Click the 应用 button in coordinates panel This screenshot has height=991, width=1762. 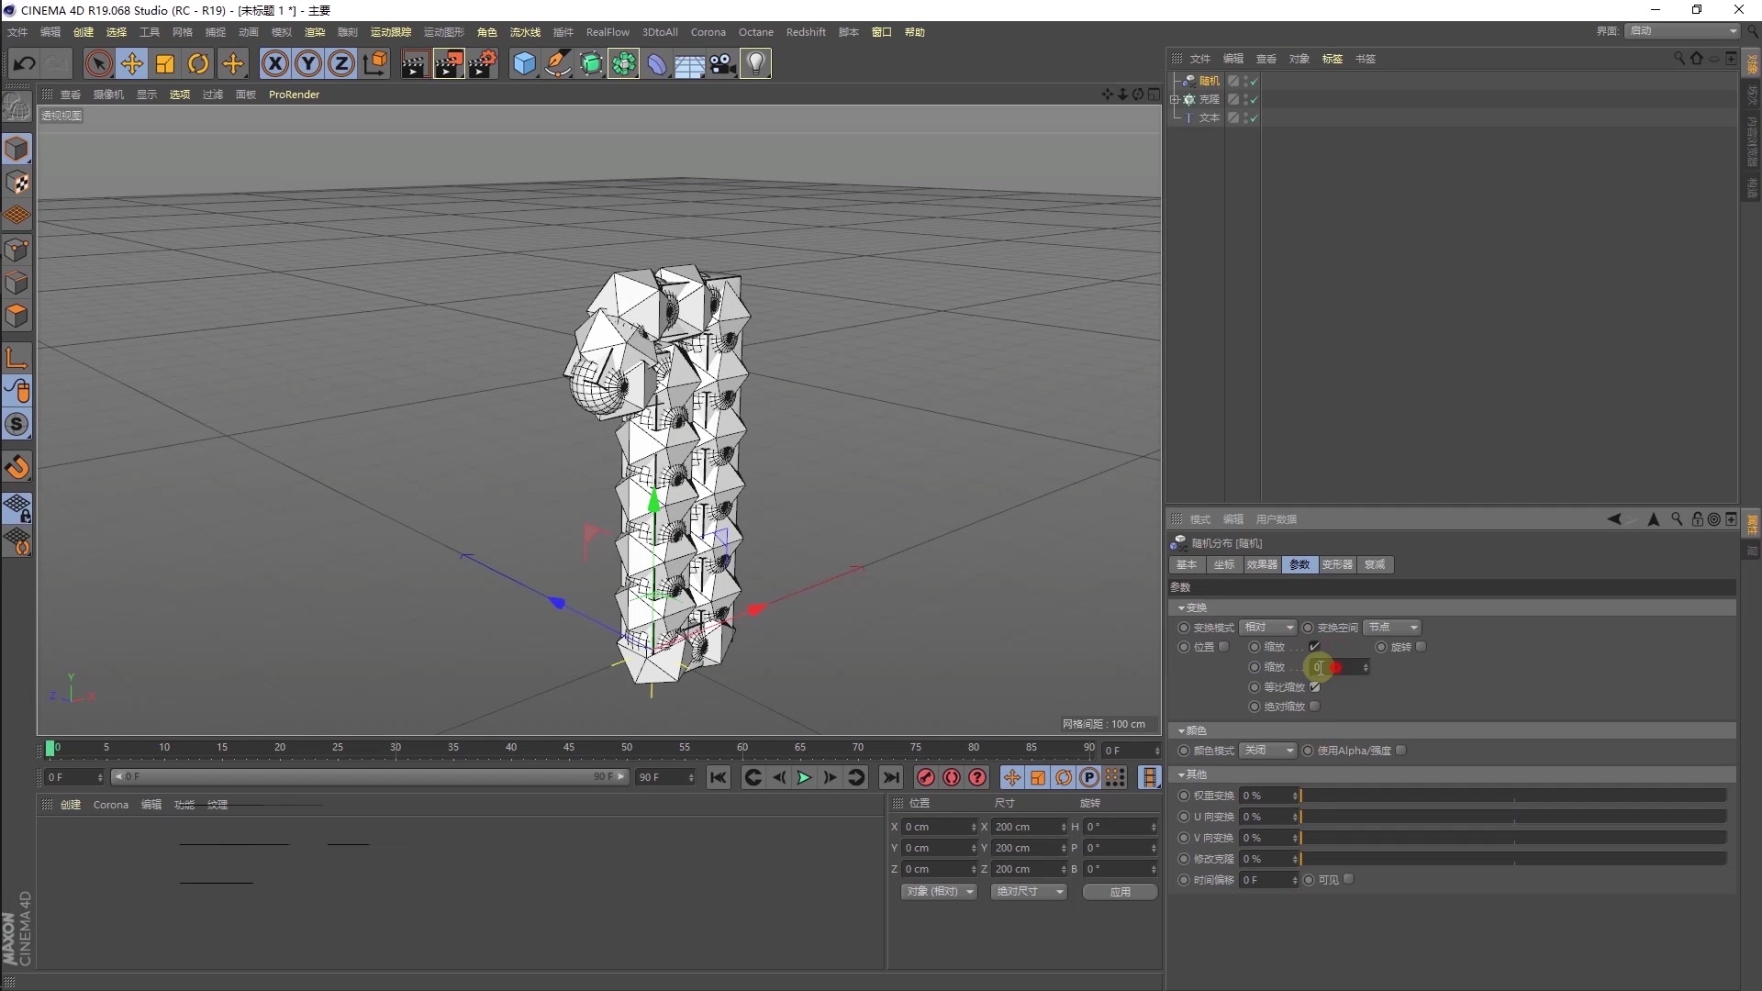[1119, 891]
